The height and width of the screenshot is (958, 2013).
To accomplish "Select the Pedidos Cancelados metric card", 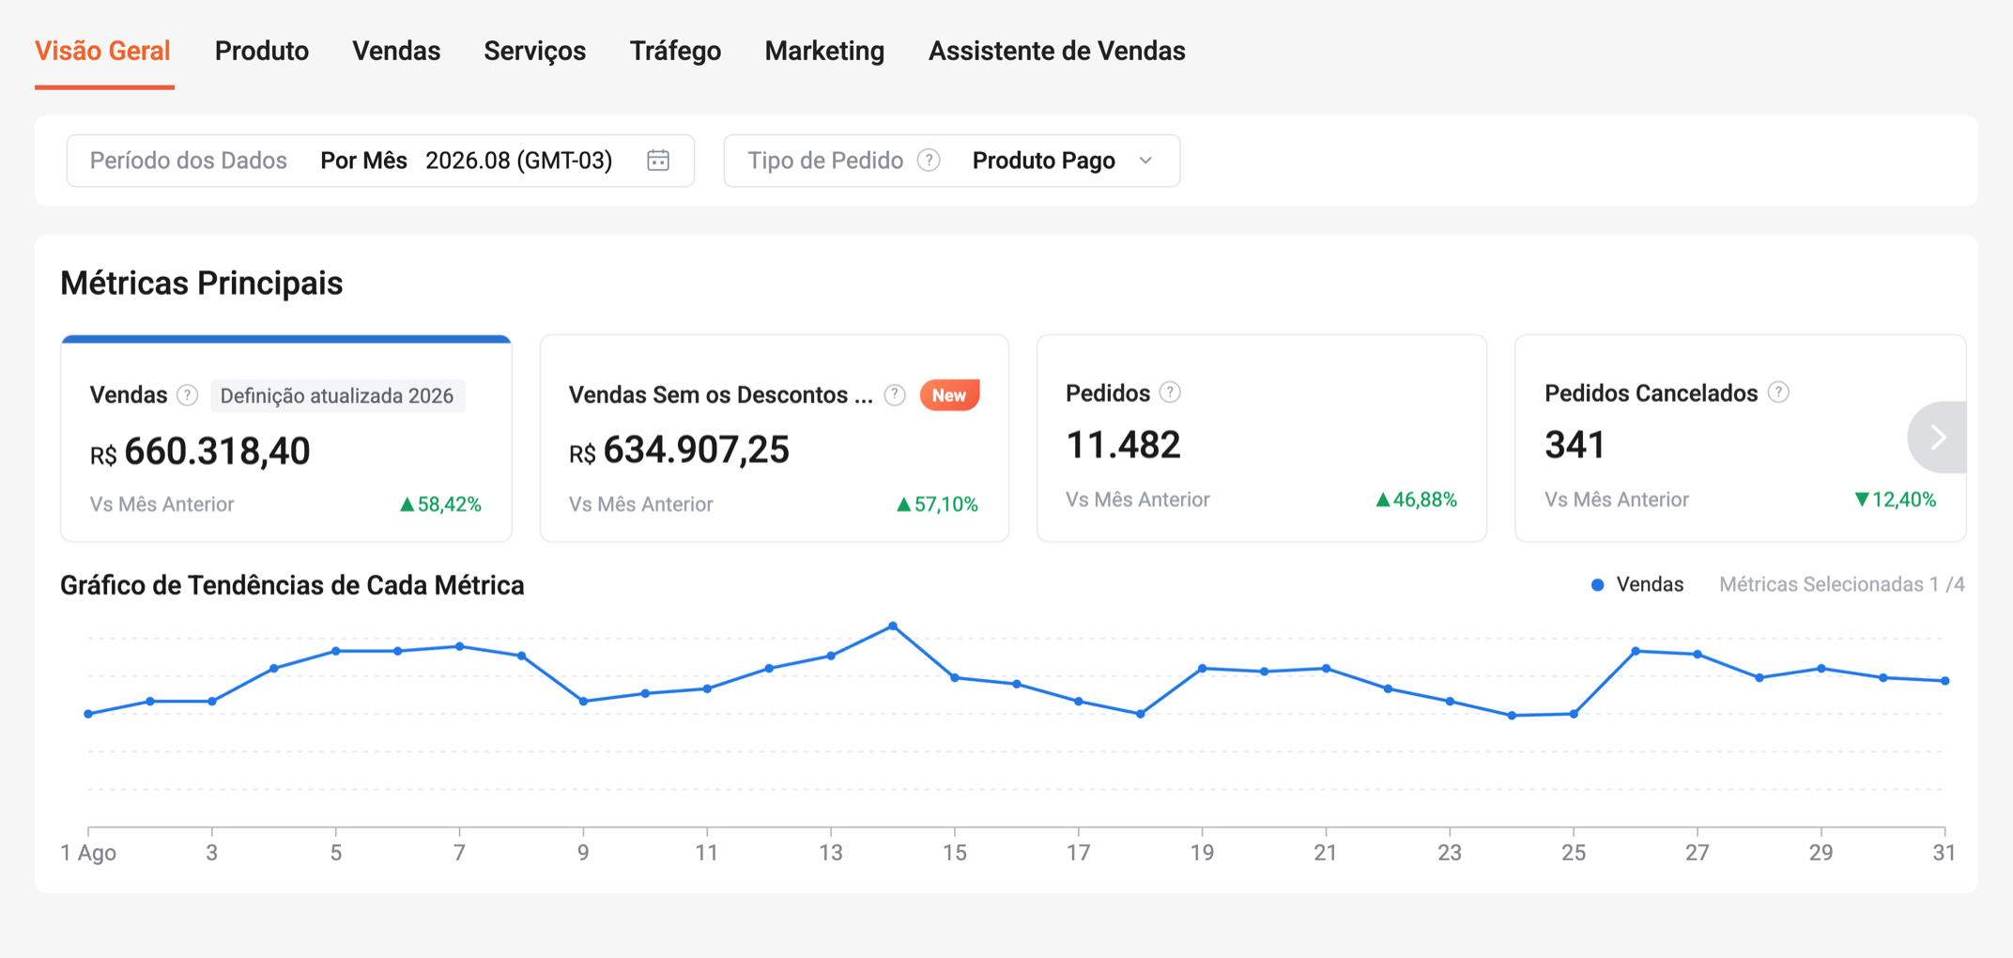I will 1740,439.
